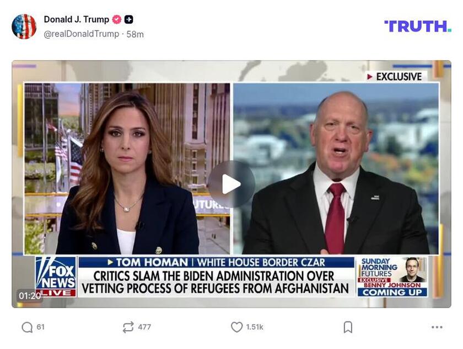Image resolution: width=463 pixels, height=349 pixels.
Task: Click the 61 replies count
Action: (x=40, y=327)
